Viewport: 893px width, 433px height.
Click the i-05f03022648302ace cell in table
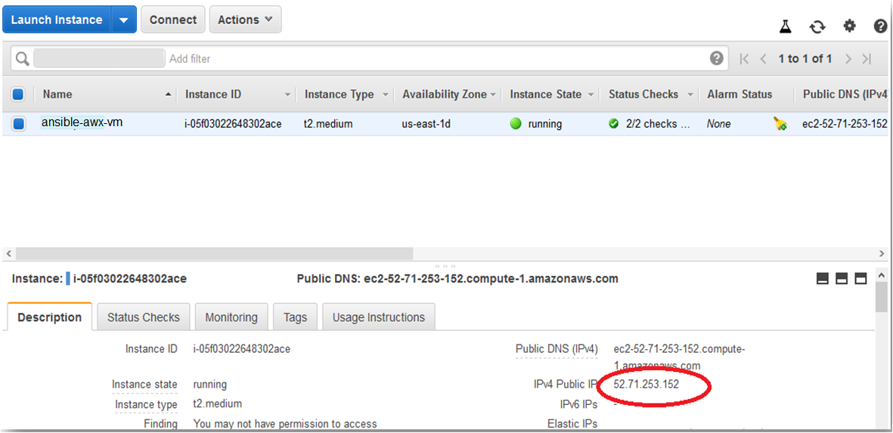[x=233, y=124]
